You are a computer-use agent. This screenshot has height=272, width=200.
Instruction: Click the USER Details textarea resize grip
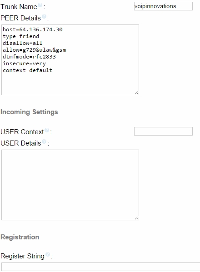click(x=137, y=218)
